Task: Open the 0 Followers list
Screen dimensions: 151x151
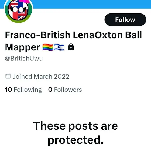Action: [x=65, y=90]
